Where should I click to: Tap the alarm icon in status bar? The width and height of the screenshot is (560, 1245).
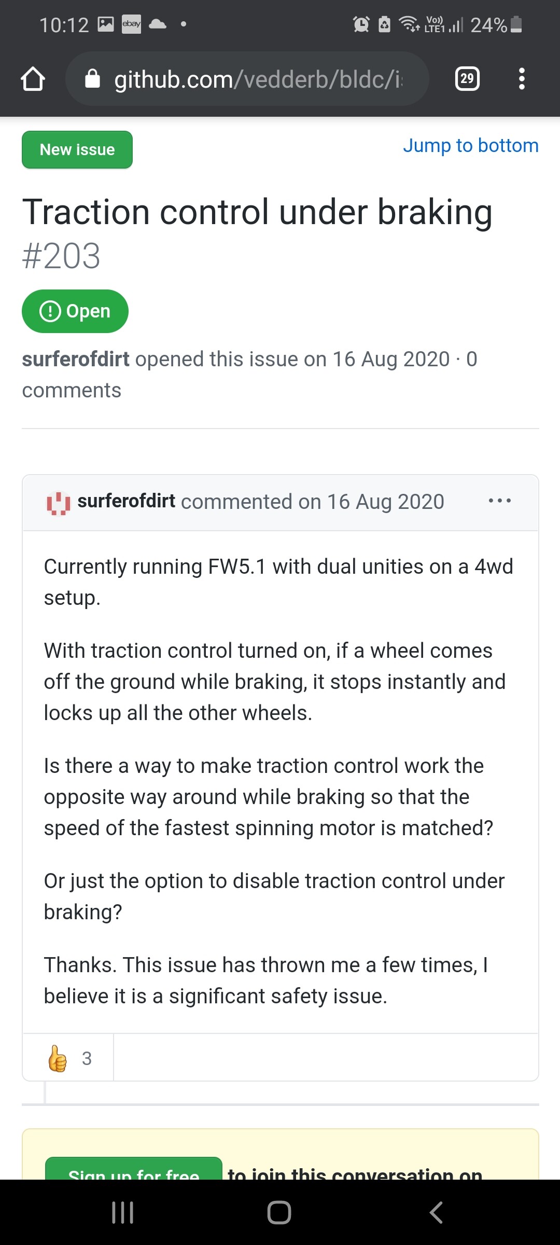point(361,24)
